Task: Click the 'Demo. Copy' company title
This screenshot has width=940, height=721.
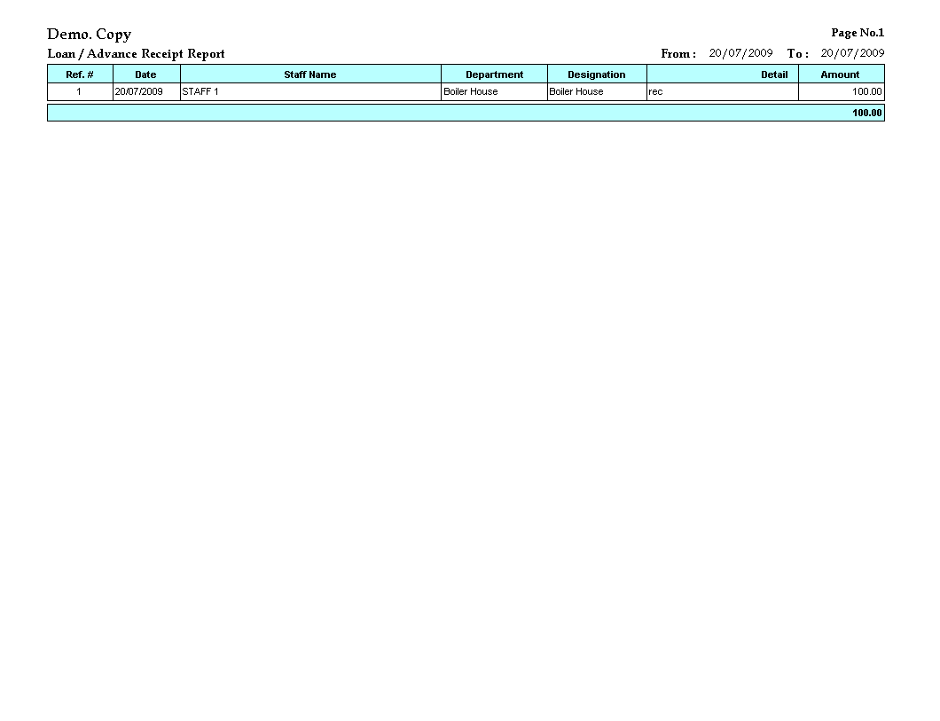Action: click(x=89, y=35)
